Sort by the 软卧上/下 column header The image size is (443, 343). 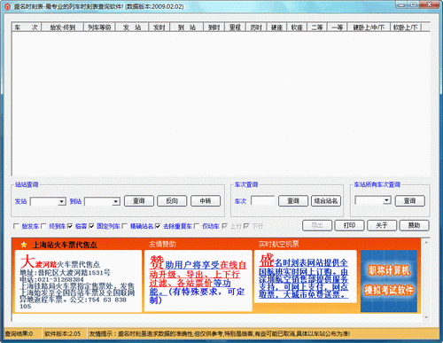tap(406, 27)
